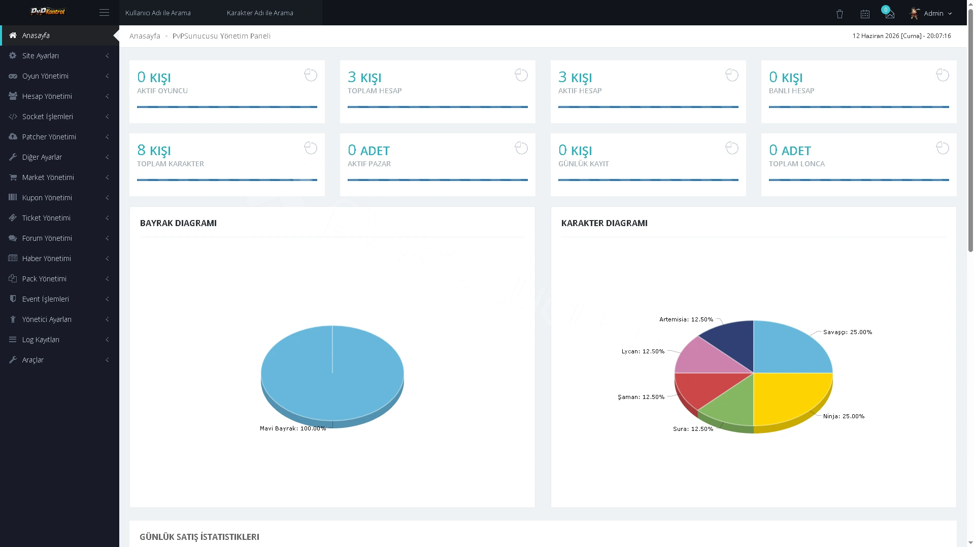The image size is (974, 547).
Task: Open the messages envelope icon with badge
Action: coord(889,13)
